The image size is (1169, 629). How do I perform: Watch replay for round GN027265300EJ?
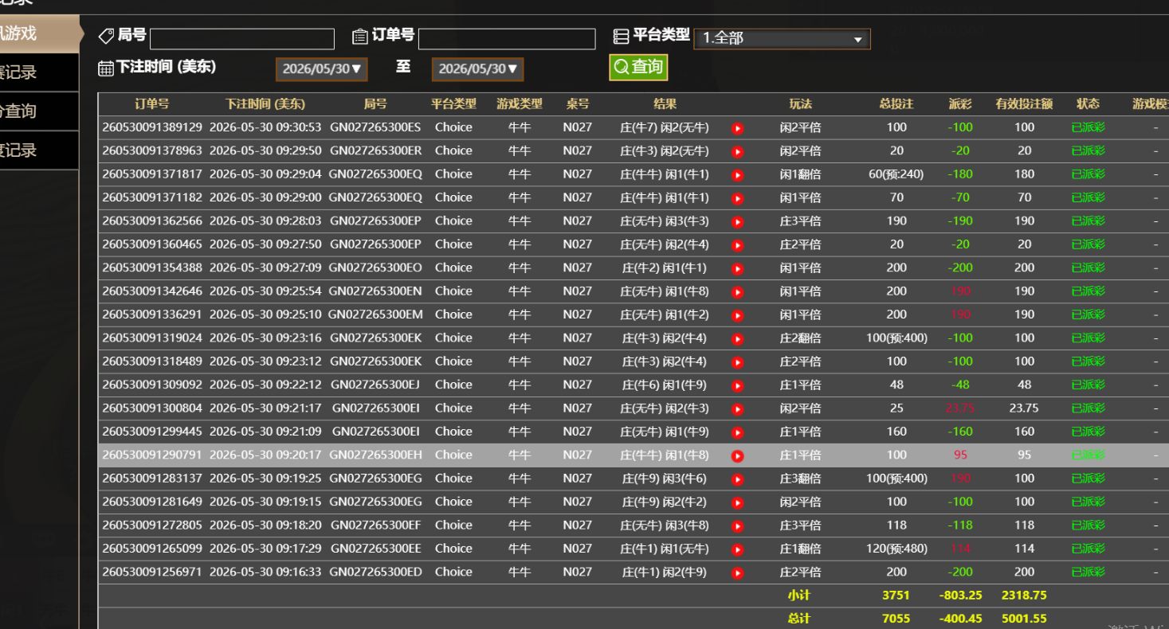tap(738, 385)
